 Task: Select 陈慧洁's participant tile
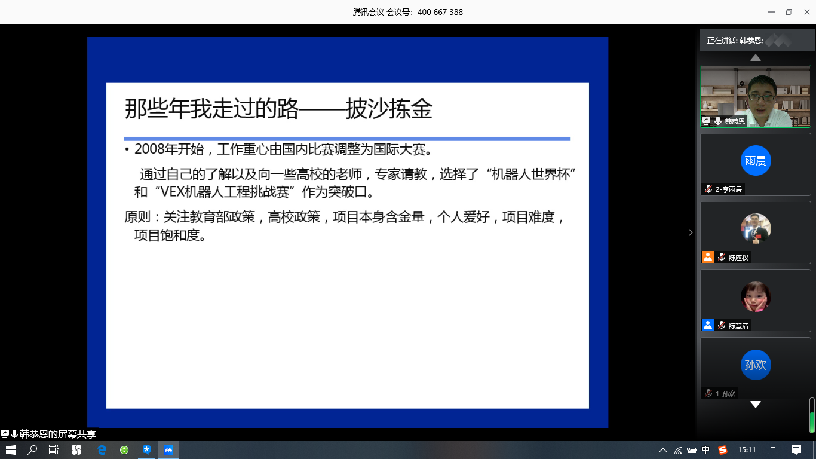coord(756,300)
